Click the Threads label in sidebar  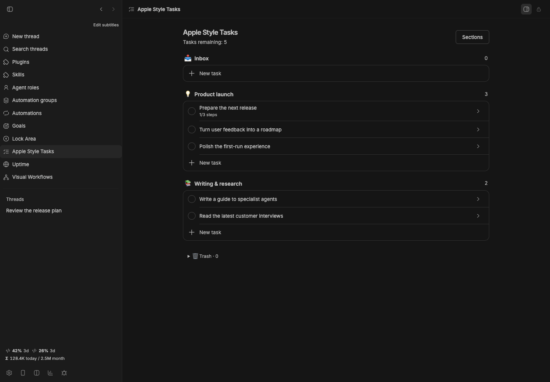click(15, 199)
